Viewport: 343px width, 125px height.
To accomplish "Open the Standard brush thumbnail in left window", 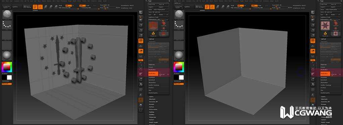I will [x=7, y=15].
